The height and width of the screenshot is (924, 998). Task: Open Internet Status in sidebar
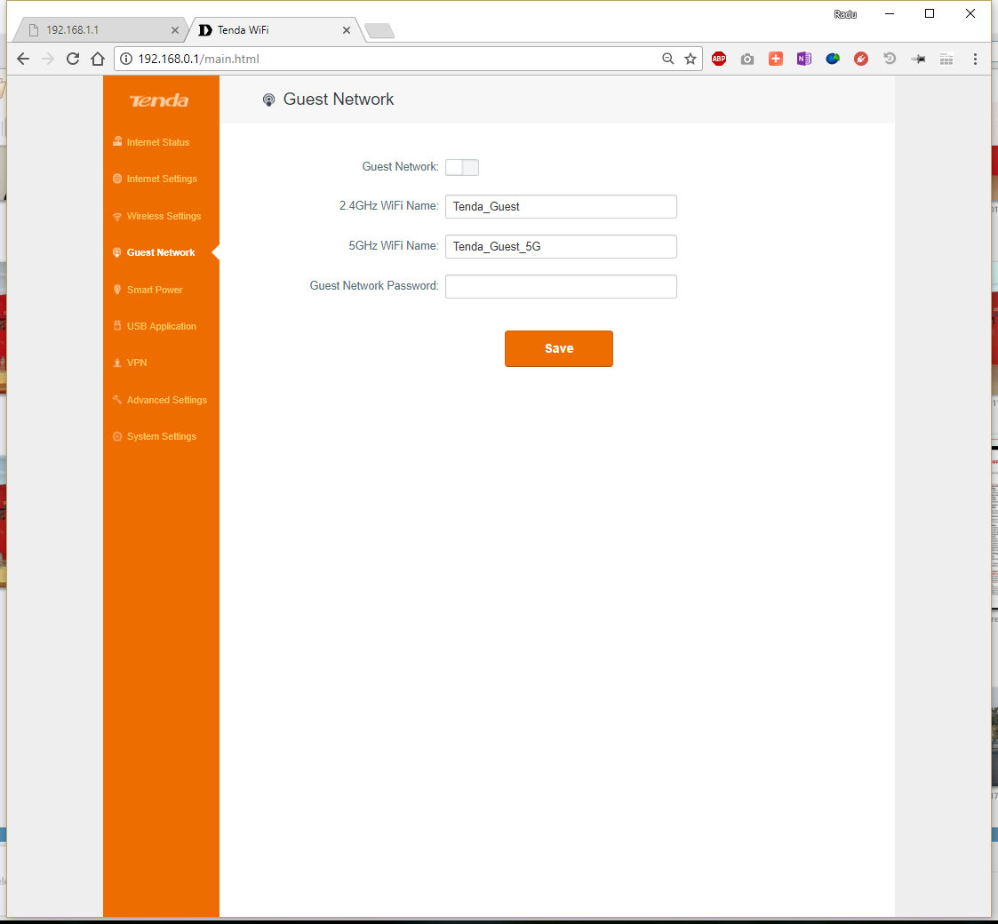(x=158, y=142)
